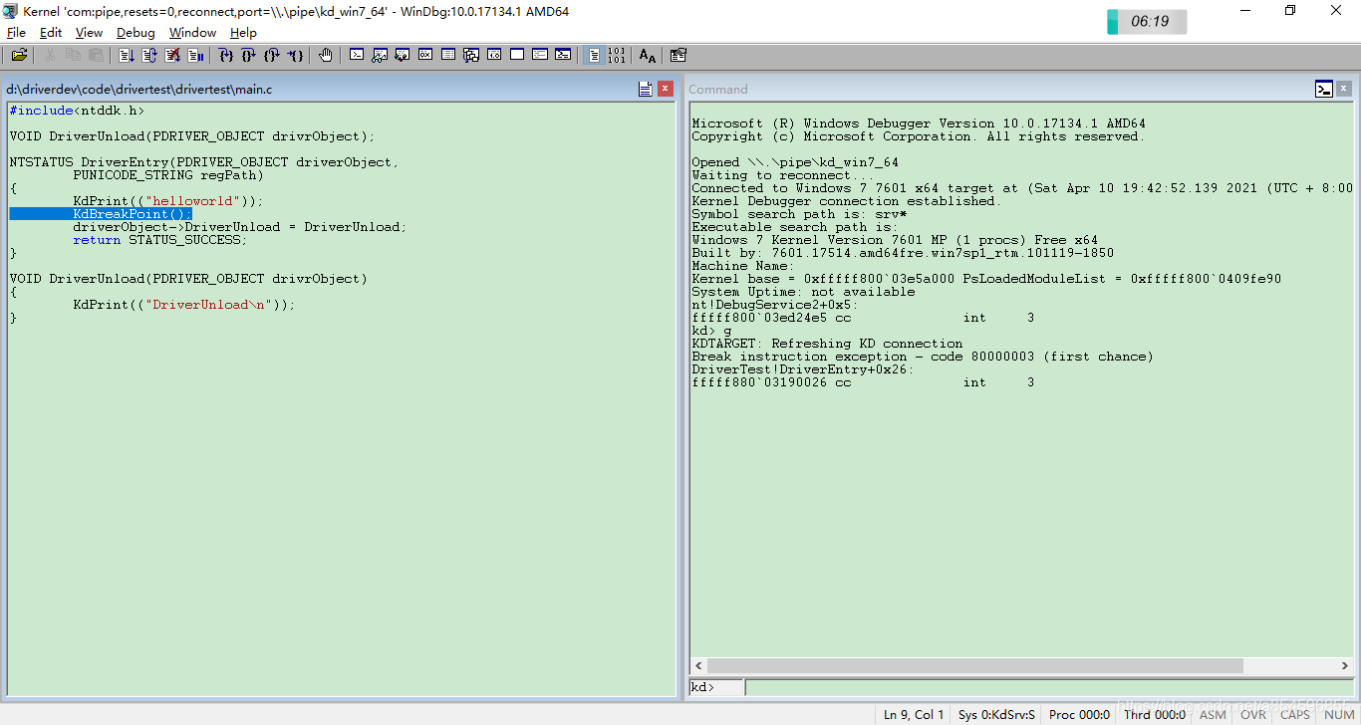Open the Call Stack window toolbar icon

(x=471, y=55)
